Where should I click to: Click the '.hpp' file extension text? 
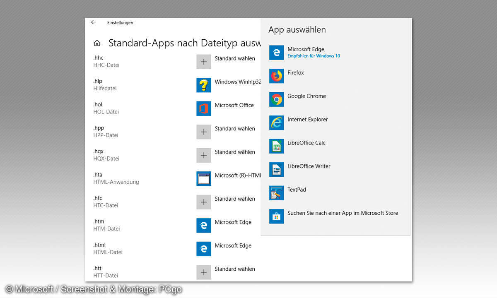point(99,128)
